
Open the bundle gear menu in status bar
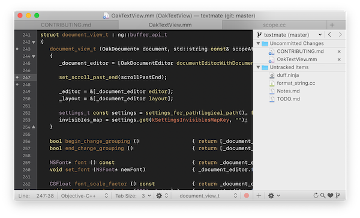click(163, 196)
